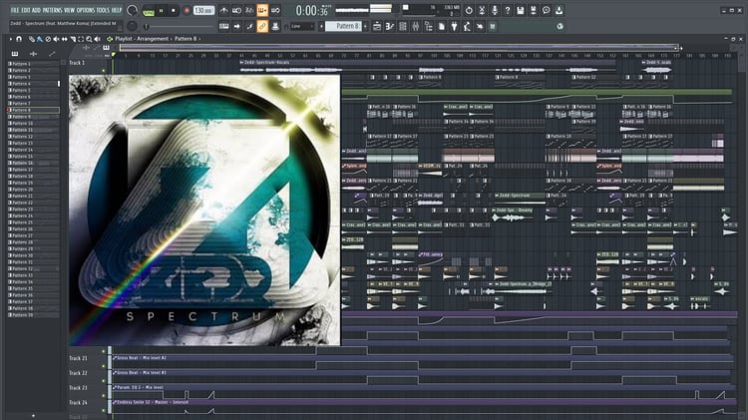Click the help question mark icon
The image size is (748, 420).
coord(508,10)
